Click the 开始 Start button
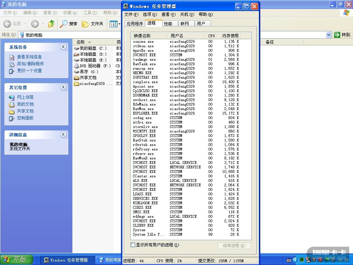The height and width of the screenshot is (265, 353). click(x=17, y=260)
